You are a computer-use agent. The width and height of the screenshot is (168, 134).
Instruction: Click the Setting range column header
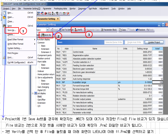pos(142,49)
